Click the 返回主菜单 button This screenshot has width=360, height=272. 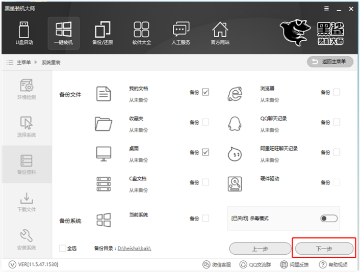(330, 62)
